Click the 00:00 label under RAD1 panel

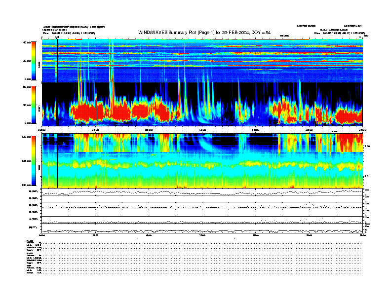pos(42,130)
